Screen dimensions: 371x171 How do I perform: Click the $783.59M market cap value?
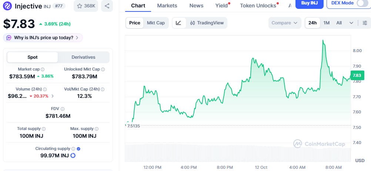pyautogui.click(x=22, y=76)
